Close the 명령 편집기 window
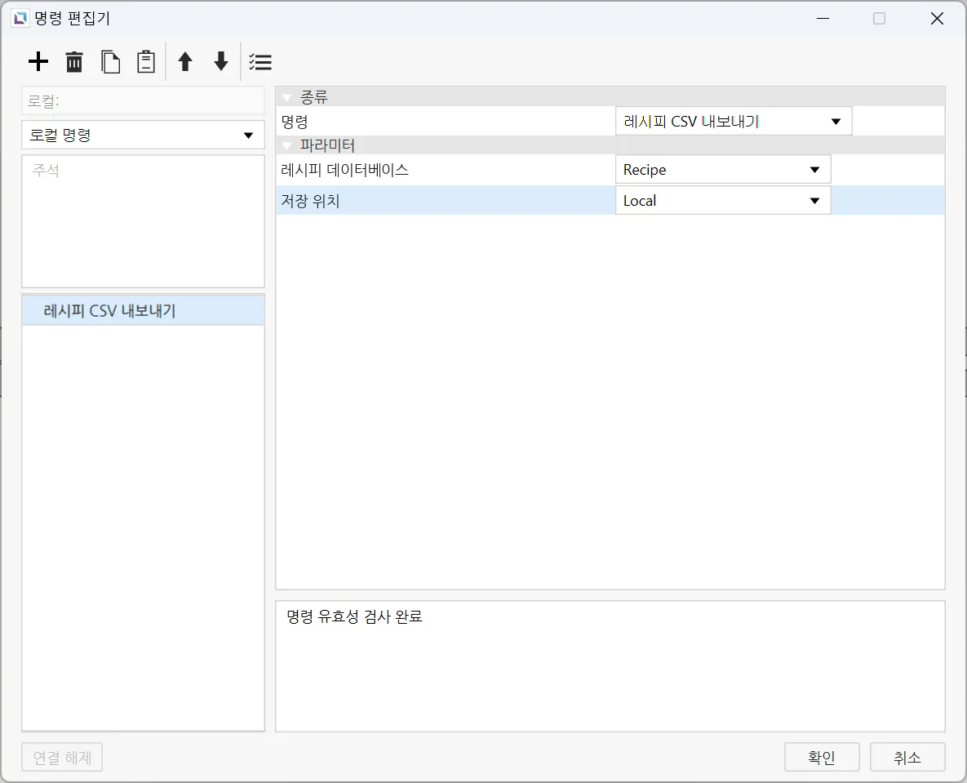Screen dimensions: 967x783 (937, 19)
